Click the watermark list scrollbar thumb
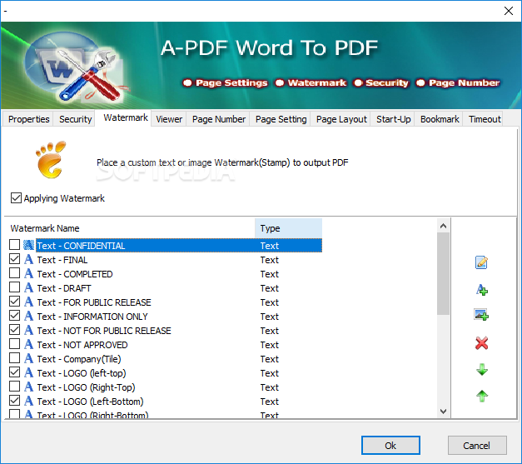This screenshot has width=522, height=464. pyautogui.click(x=443, y=273)
